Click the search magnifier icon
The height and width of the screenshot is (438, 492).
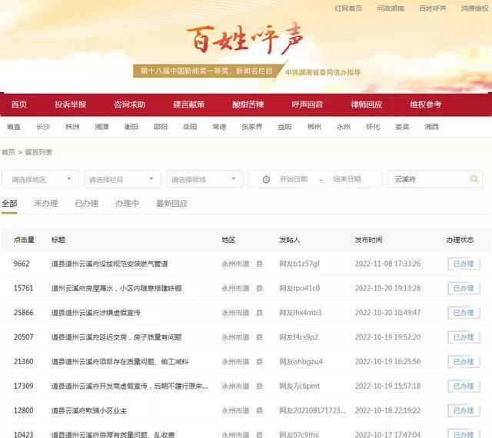coord(475,179)
